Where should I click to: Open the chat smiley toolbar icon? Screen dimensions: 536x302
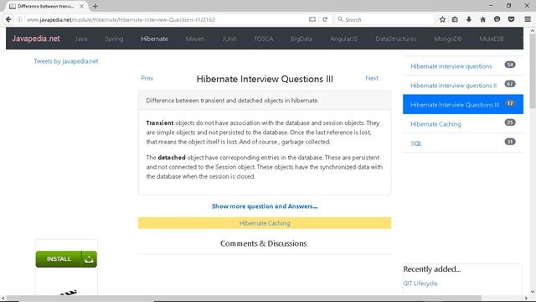[497, 19]
